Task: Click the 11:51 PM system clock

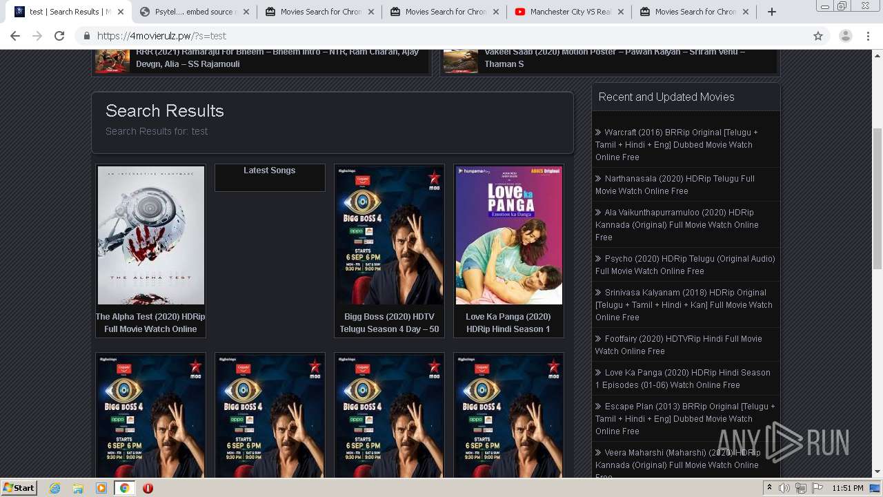Action: pyautogui.click(x=848, y=488)
